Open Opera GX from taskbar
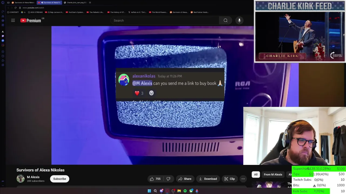 pos(167,191)
